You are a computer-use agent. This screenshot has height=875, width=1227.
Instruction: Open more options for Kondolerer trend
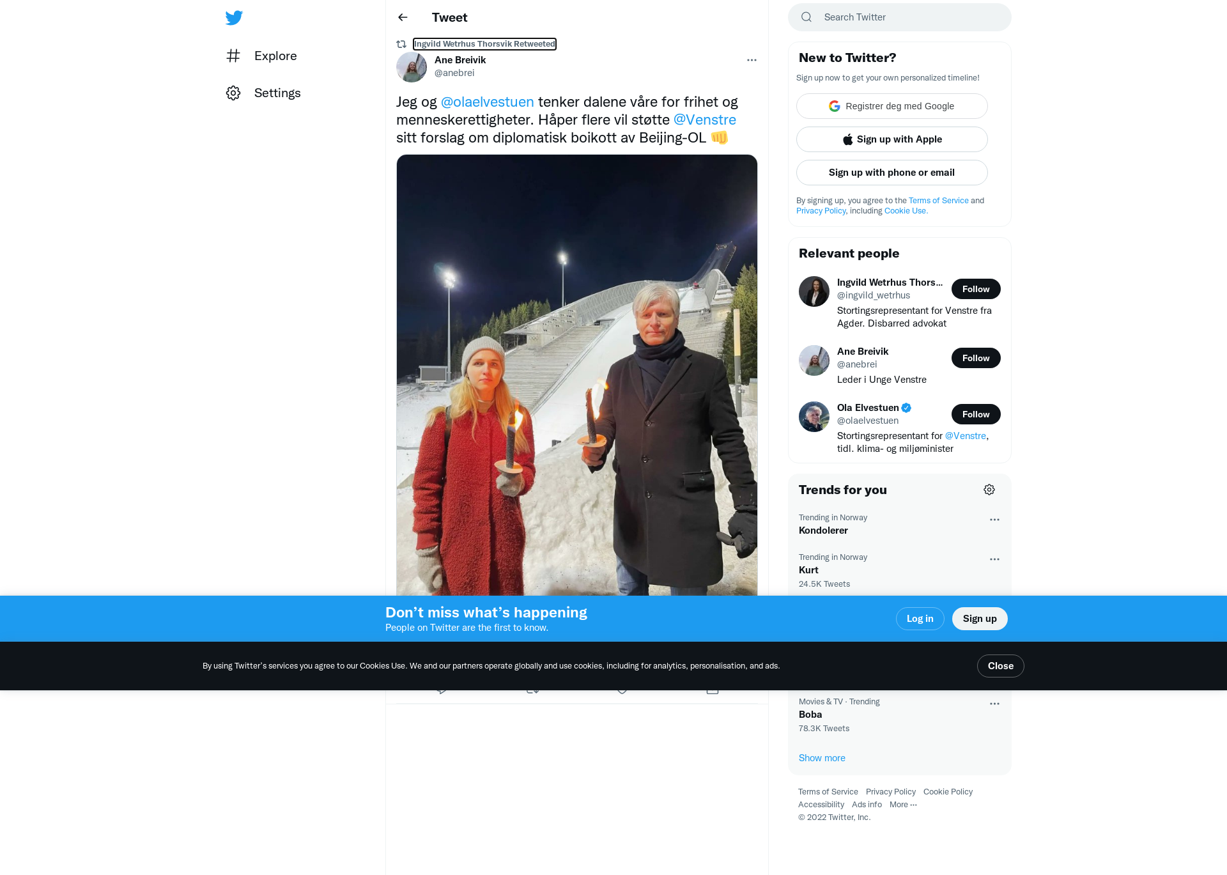(994, 520)
